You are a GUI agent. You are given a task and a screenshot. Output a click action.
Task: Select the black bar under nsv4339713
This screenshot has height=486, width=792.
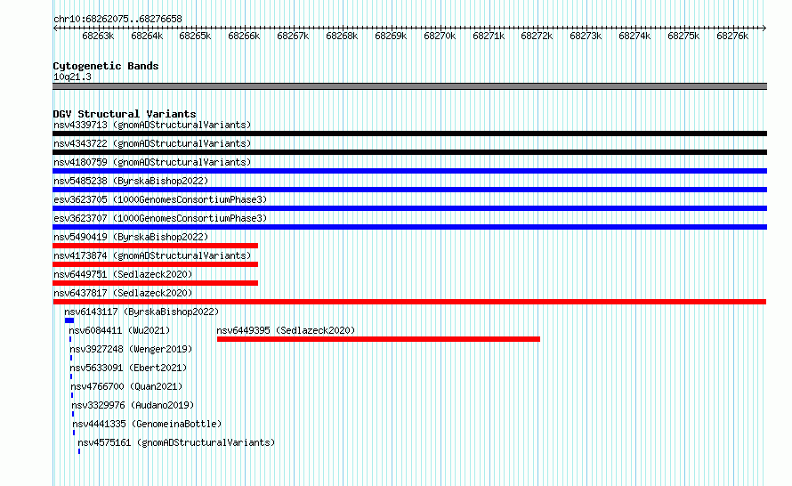click(409, 134)
